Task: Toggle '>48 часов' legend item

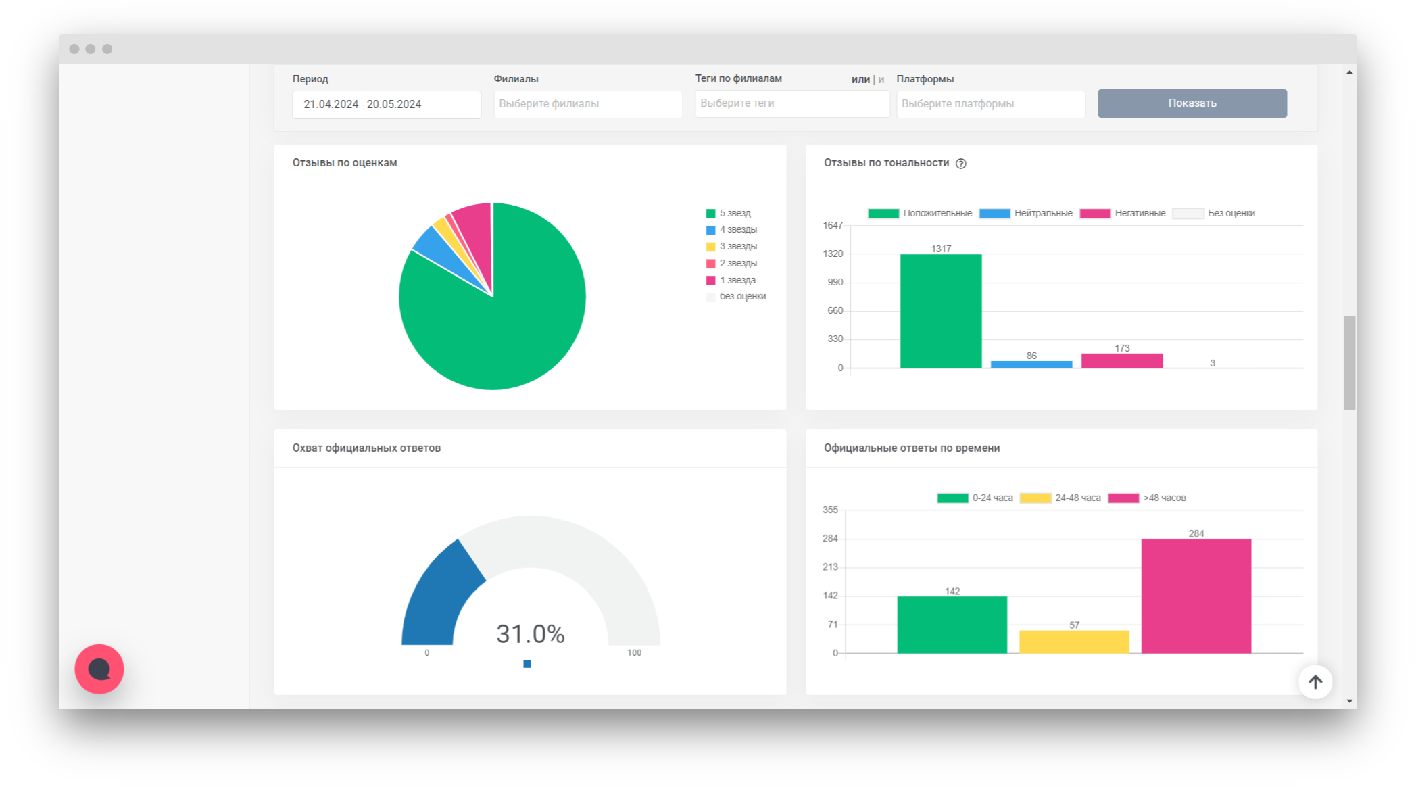Action: point(1148,498)
